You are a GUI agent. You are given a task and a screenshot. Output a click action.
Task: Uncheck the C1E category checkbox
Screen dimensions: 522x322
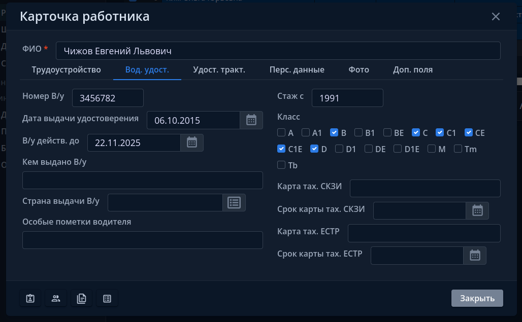click(281, 149)
